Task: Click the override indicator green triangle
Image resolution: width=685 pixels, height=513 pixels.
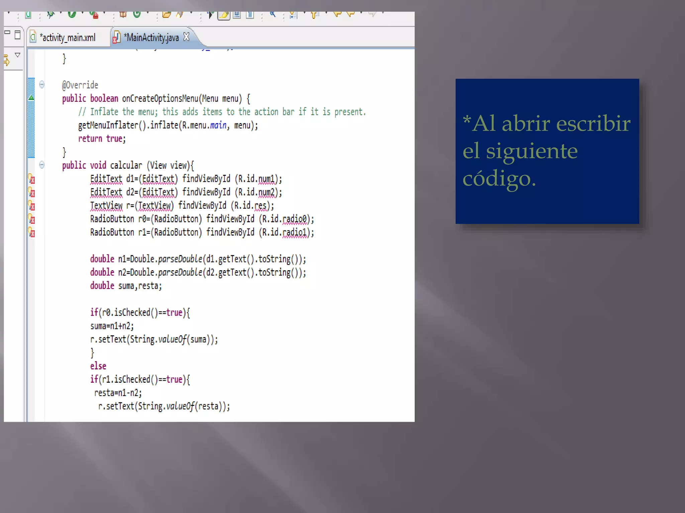Action: (x=31, y=98)
